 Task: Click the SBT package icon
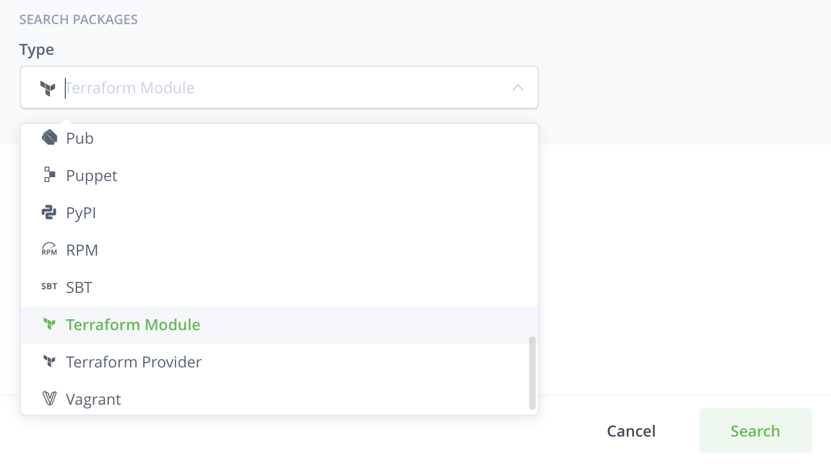click(49, 286)
